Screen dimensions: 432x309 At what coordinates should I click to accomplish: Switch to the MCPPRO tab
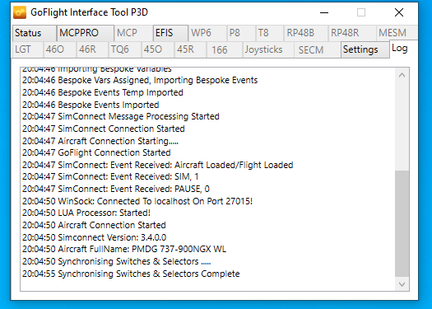(x=86, y=33)
